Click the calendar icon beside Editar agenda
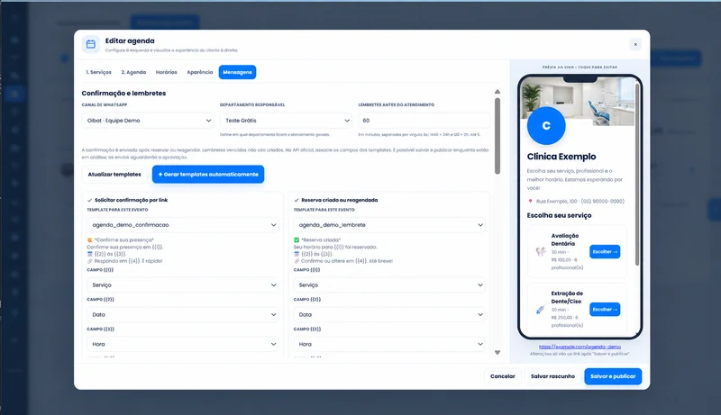 [91, 44]
